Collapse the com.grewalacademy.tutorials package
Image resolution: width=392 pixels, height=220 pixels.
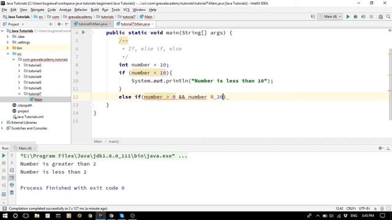point(13,59)
